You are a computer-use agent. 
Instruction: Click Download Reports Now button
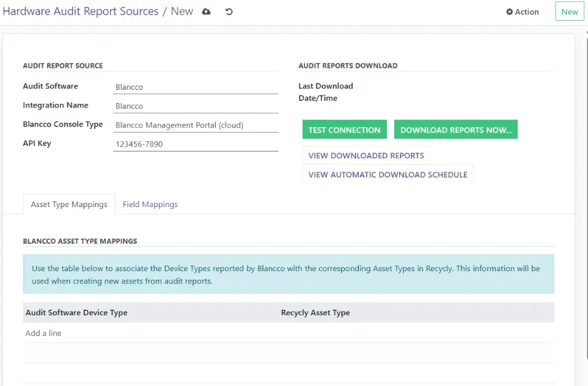coord(455,129)
